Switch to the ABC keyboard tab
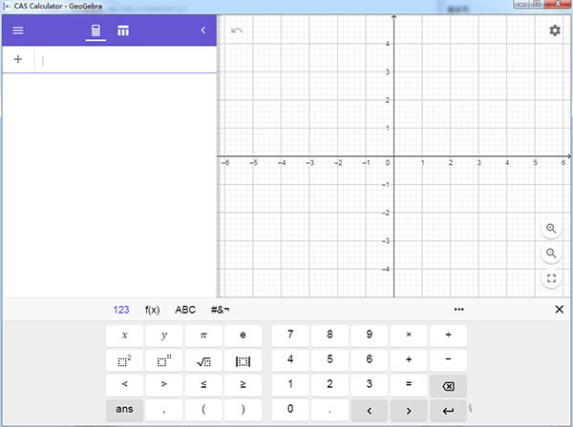 tap(185, 310)
